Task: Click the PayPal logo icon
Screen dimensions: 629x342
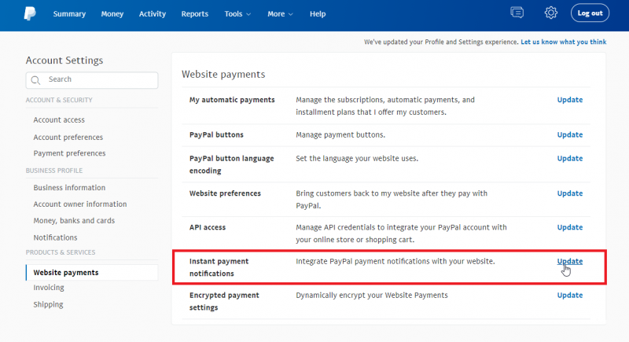Action: tap(30, 13)
